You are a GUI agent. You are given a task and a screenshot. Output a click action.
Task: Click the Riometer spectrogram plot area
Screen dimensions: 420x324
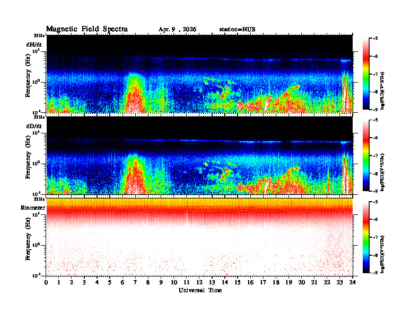(x=199, y=237)
